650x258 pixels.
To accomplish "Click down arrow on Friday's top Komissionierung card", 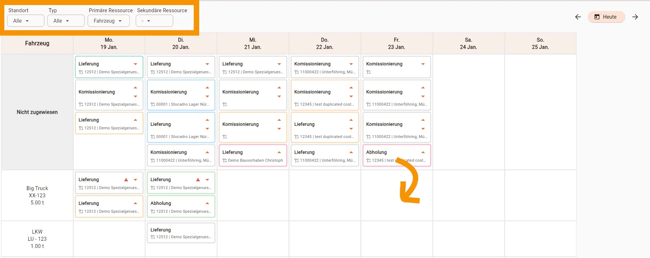I will pos(423,64).
